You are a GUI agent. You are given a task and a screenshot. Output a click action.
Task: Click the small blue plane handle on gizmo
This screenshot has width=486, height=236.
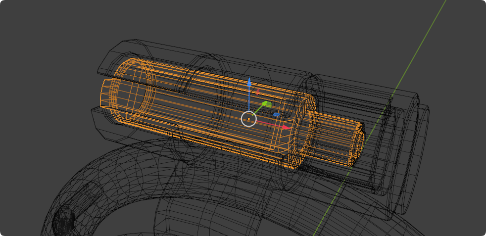click(x=277, y=114)
